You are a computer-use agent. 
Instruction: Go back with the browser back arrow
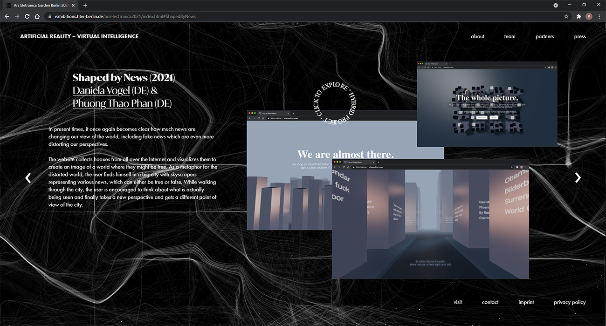pos(7,16)
